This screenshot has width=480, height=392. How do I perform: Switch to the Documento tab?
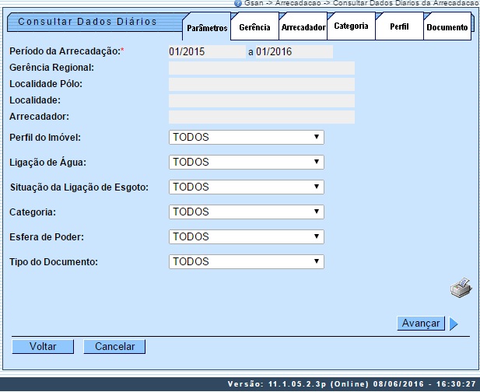coord(447,28)
